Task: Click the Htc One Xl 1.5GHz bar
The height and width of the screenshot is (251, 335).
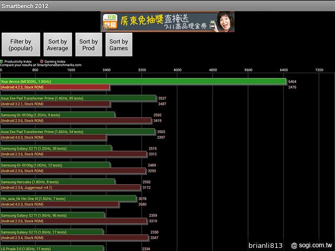Action: (x=68, y=199)
